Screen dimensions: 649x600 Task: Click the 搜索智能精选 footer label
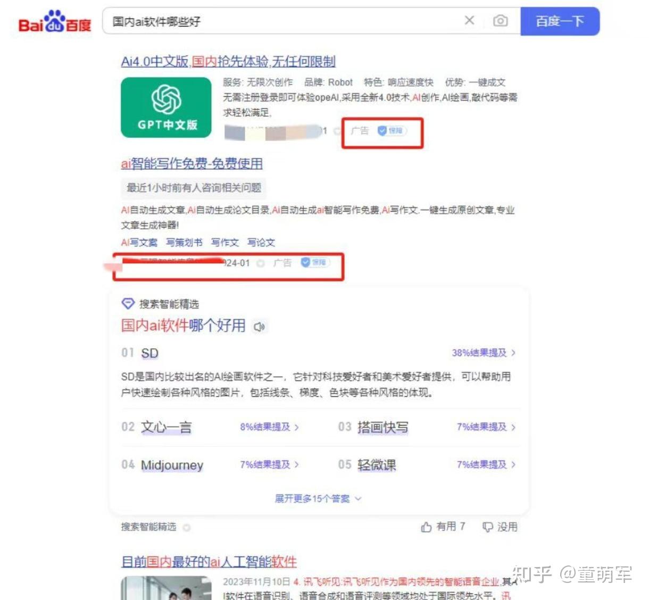pyautogui.click(x=148, y=527)
